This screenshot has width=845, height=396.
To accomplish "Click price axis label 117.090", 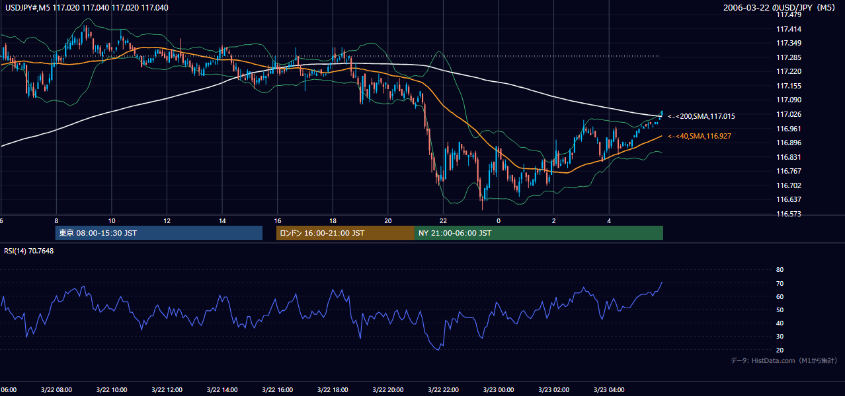I will [788, 100].
